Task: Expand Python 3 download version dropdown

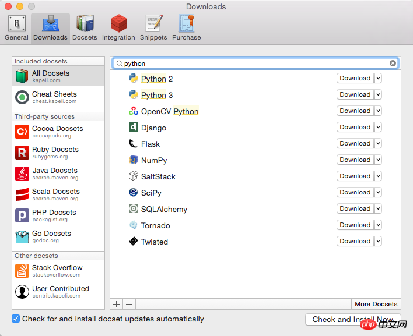Action: (x=378, y=94)
